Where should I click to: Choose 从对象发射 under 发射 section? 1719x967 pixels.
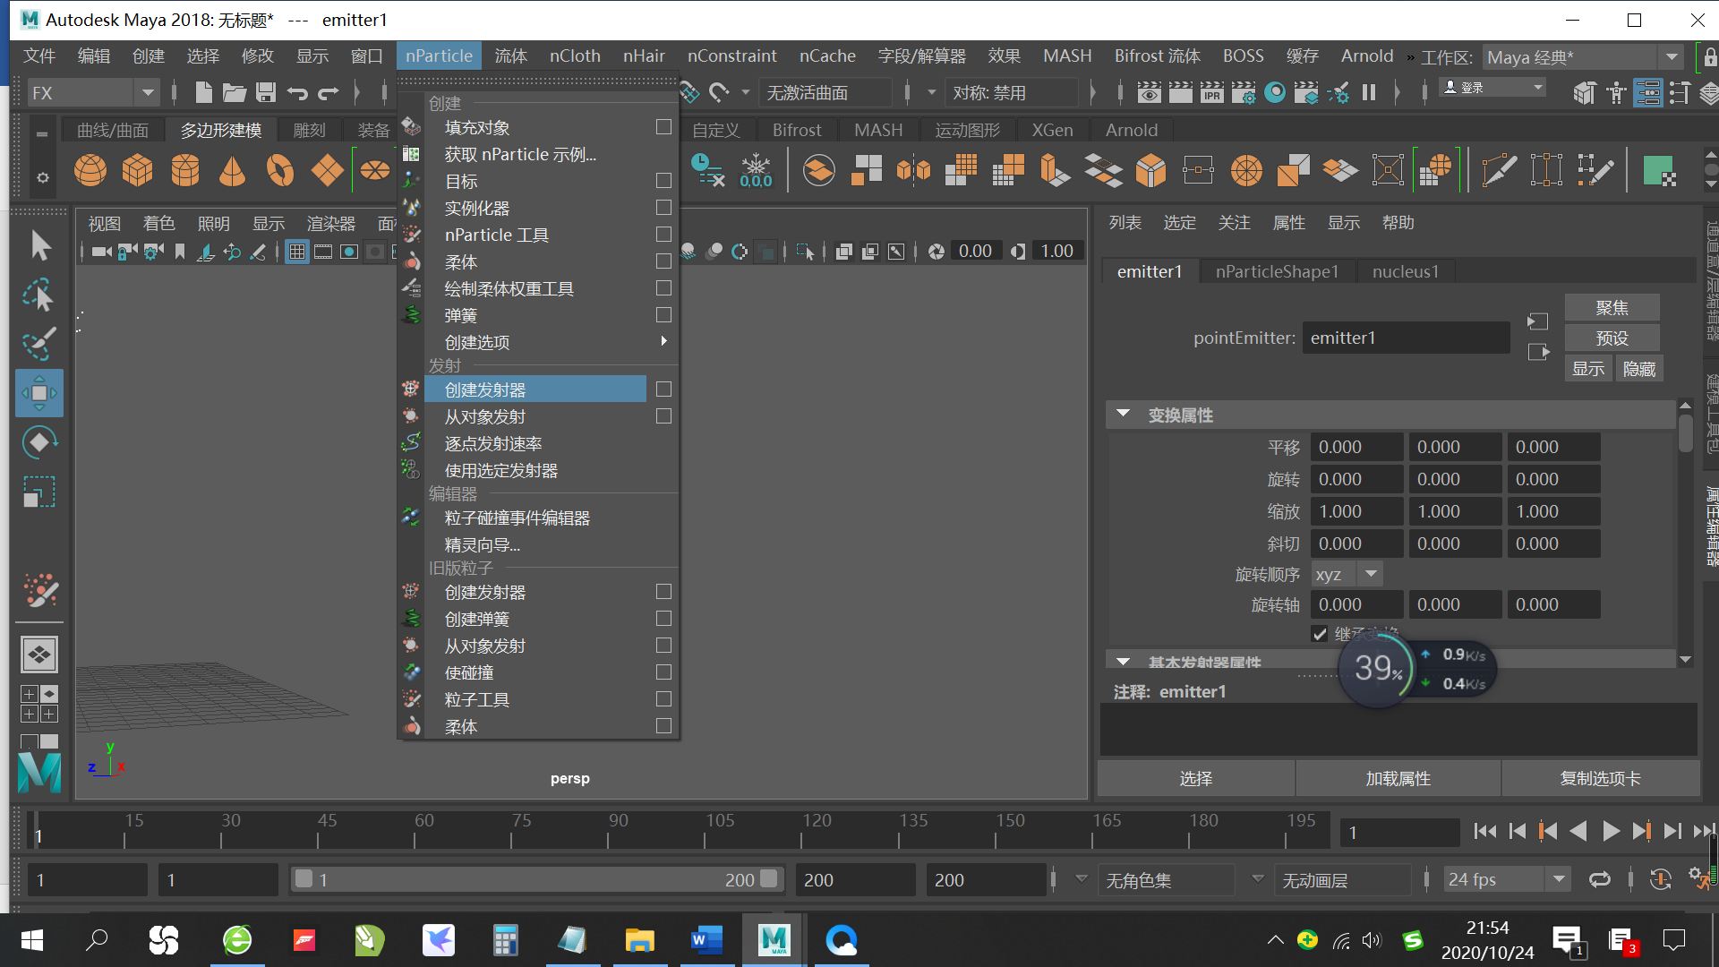pyautogui.click(x=484, y=416)
